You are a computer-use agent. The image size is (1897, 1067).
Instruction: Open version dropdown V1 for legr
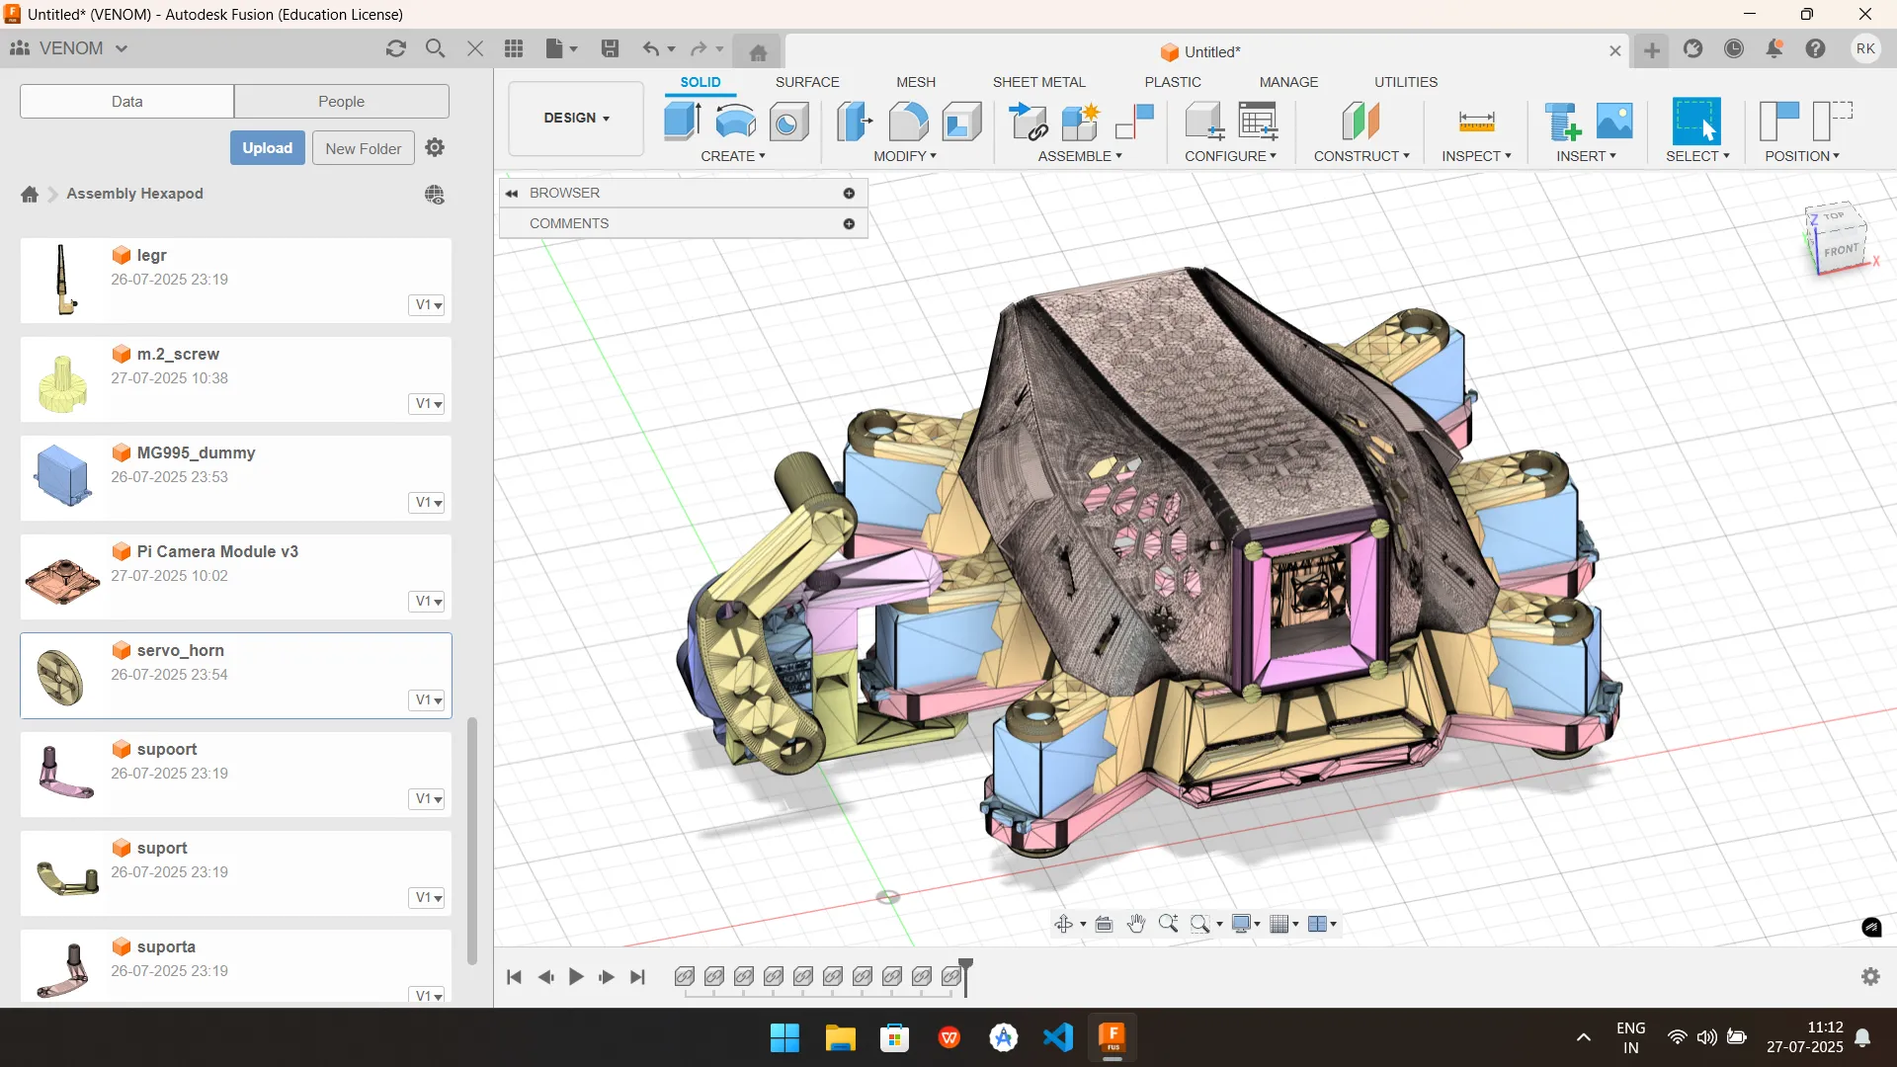click(429, 304)
